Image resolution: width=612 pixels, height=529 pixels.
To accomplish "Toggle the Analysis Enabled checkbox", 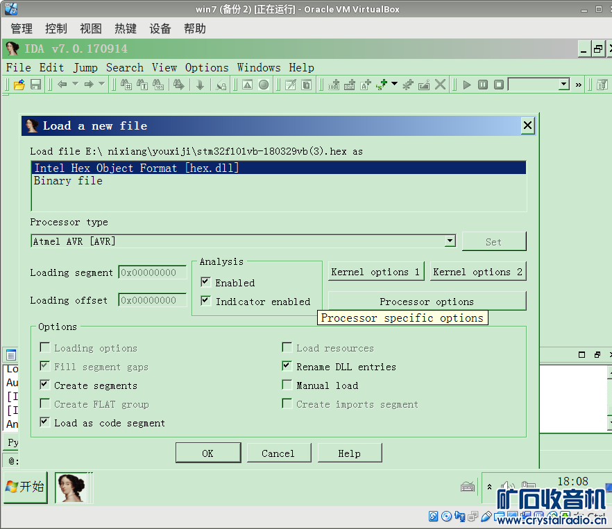I will click(205, 281).
